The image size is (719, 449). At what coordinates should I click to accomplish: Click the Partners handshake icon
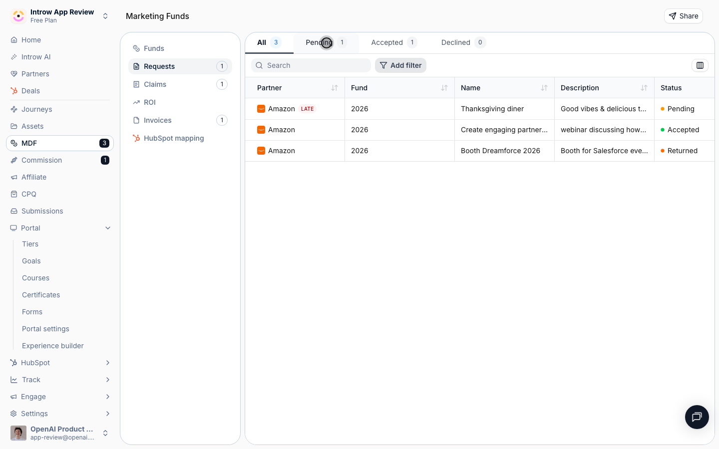pyautogui.click(x=14, y=74)
